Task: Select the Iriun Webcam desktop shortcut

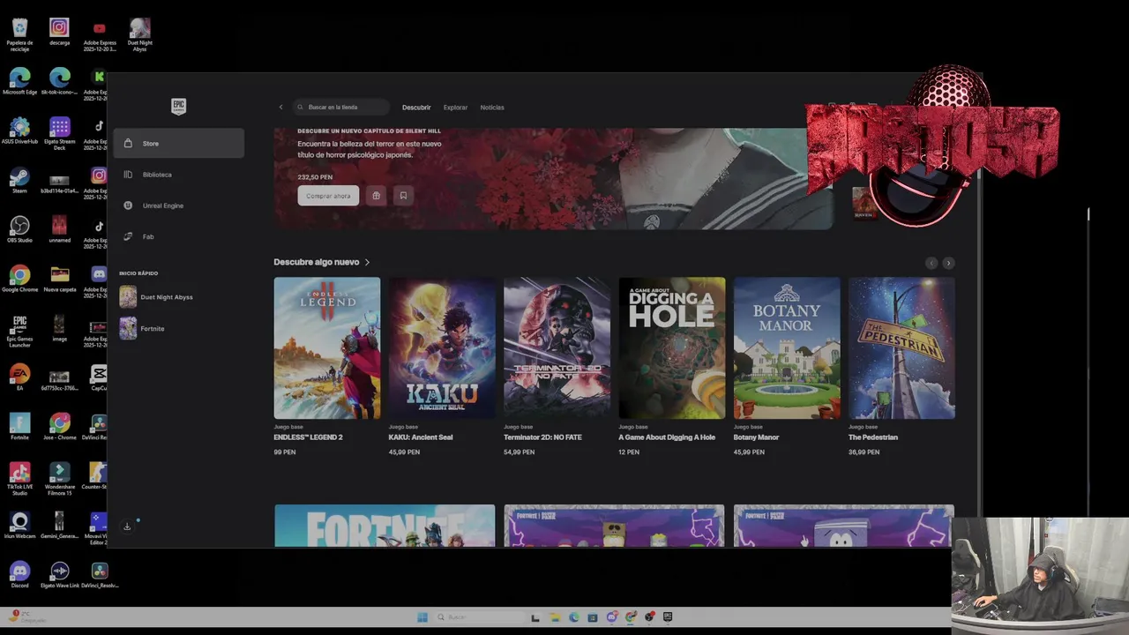Action: [x=19, y=527]
